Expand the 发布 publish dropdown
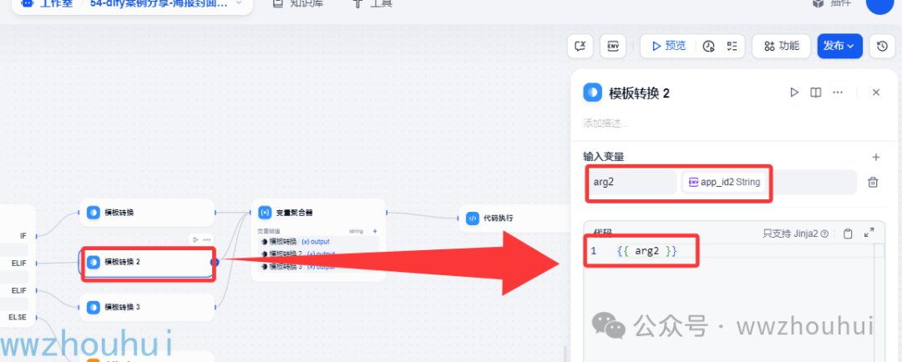 click(840, 47)
